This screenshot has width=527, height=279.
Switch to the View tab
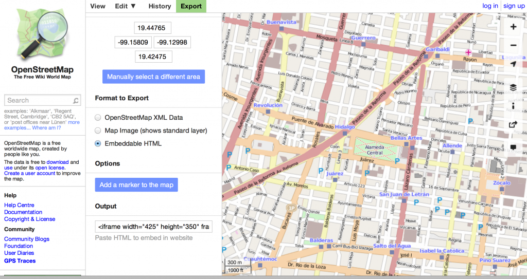pos(98,6)
